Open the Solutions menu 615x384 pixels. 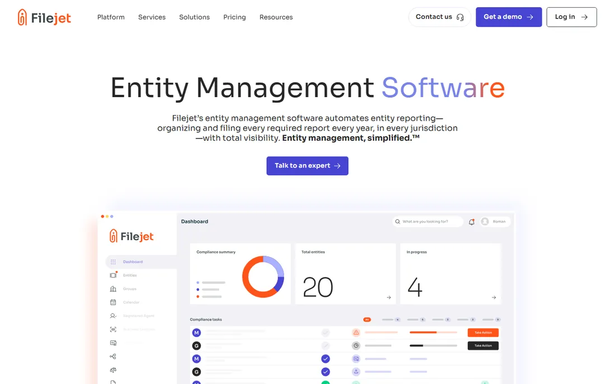point(195,17)
